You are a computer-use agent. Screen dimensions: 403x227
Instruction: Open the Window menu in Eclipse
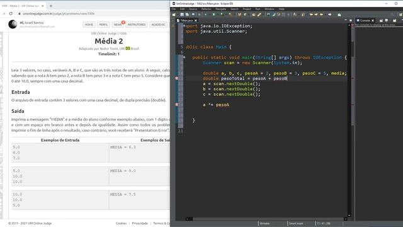point(270,9)
